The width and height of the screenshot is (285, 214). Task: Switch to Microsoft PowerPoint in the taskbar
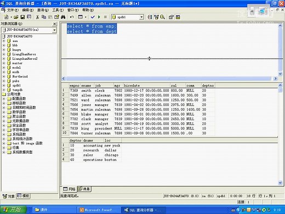98,210
